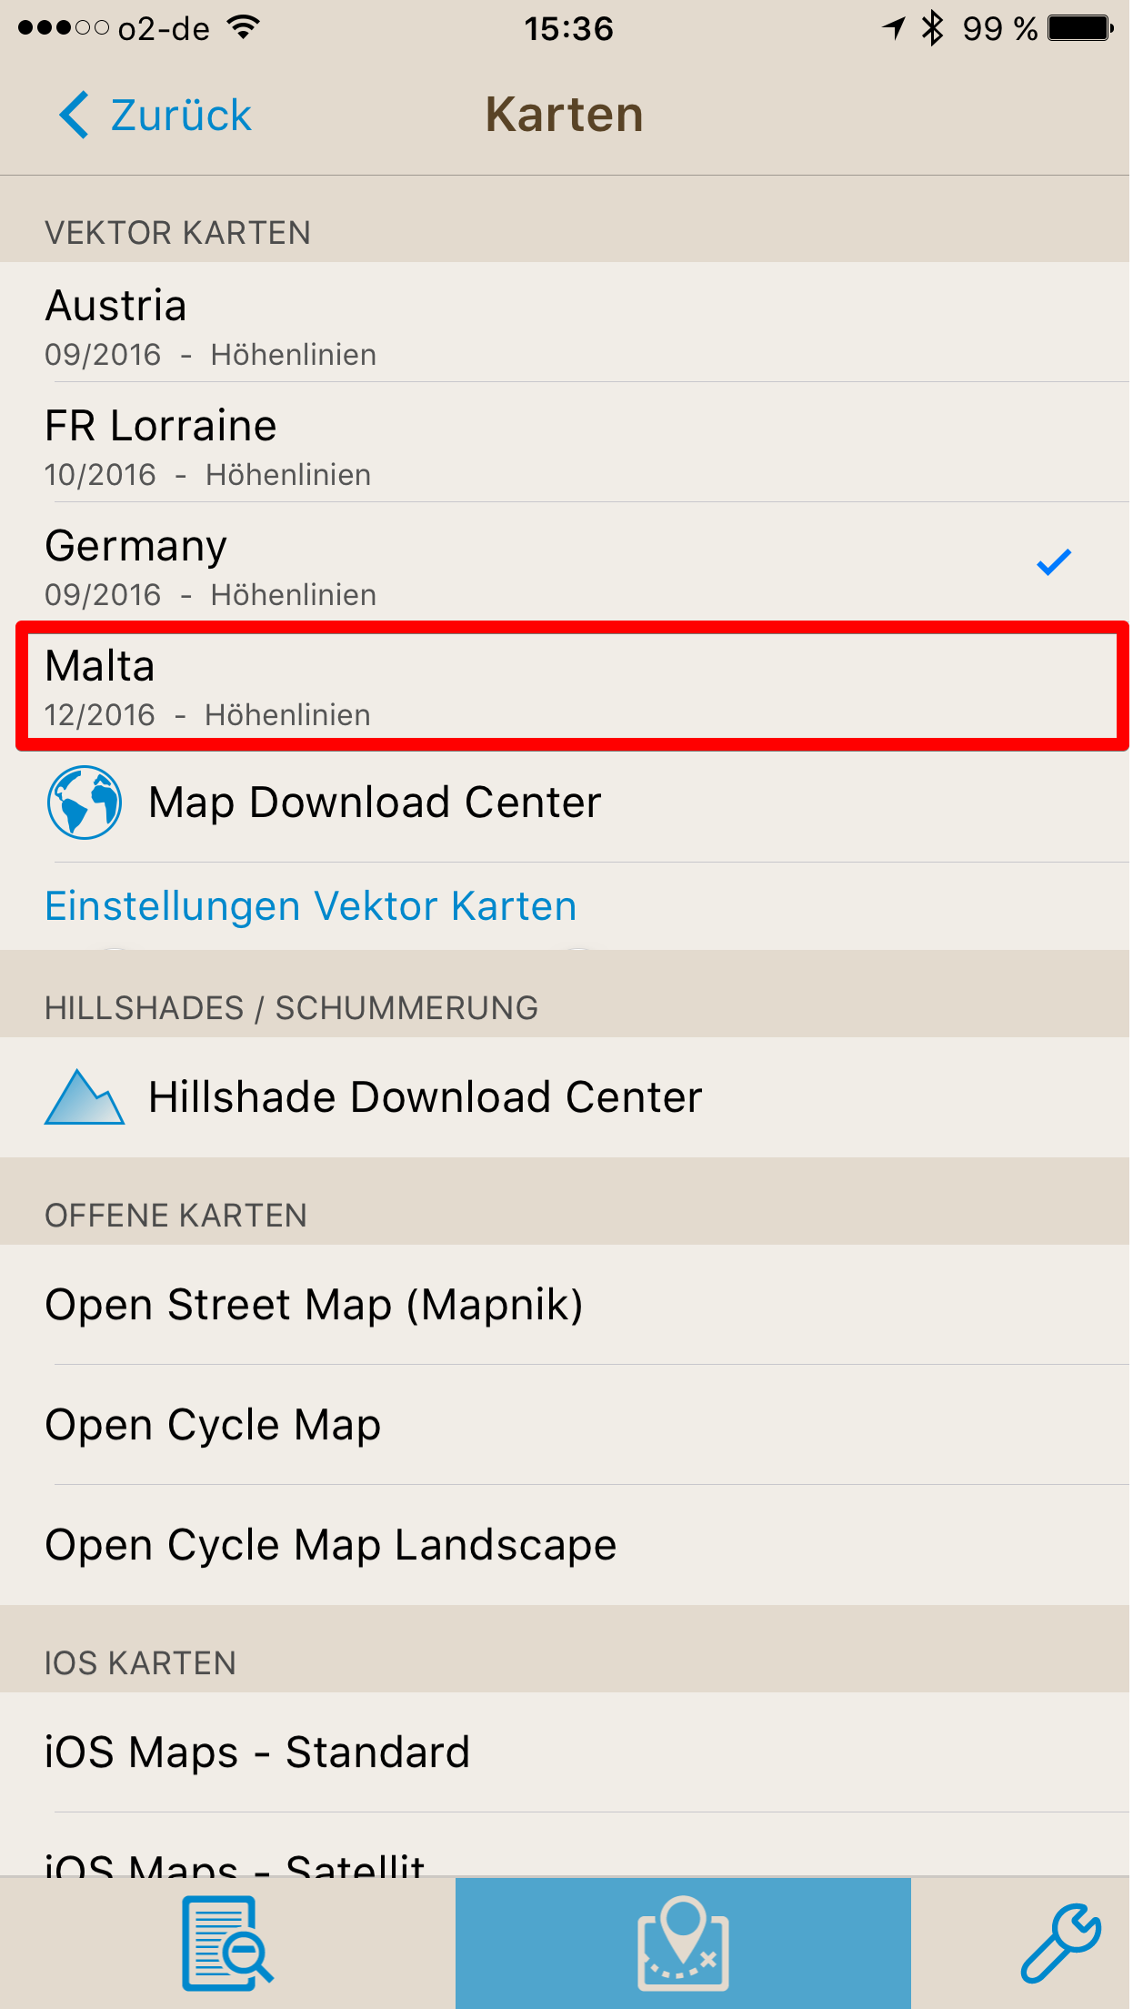1133x2009 pixels.
Task: Open the wrench settings tab
Action: point(1060,1943)
